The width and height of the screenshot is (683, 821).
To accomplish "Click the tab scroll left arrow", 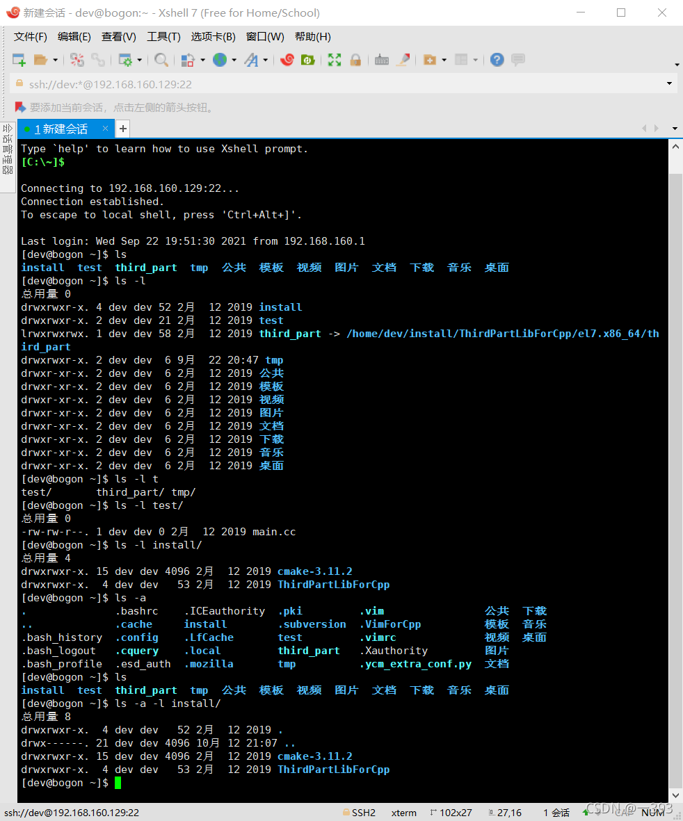I will pyautogui.click(x=644, y=129).
